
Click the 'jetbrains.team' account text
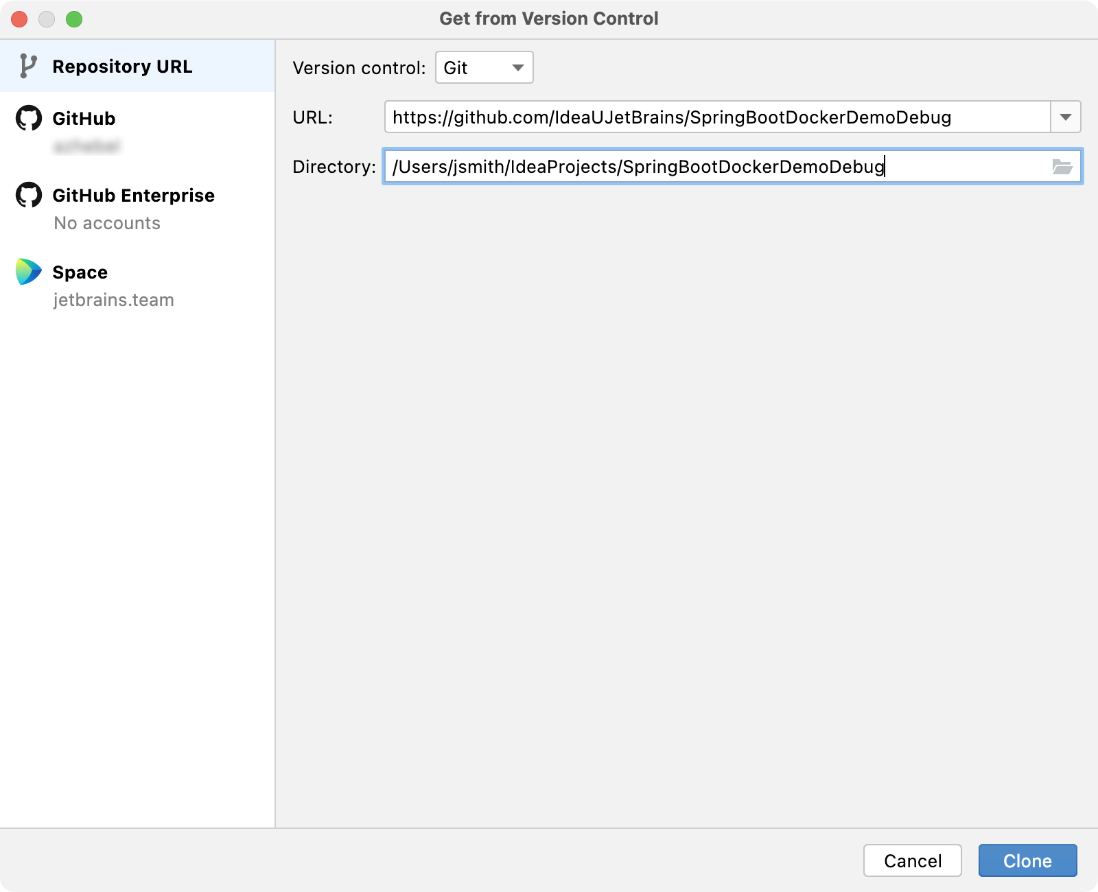[x=113, y=300]
